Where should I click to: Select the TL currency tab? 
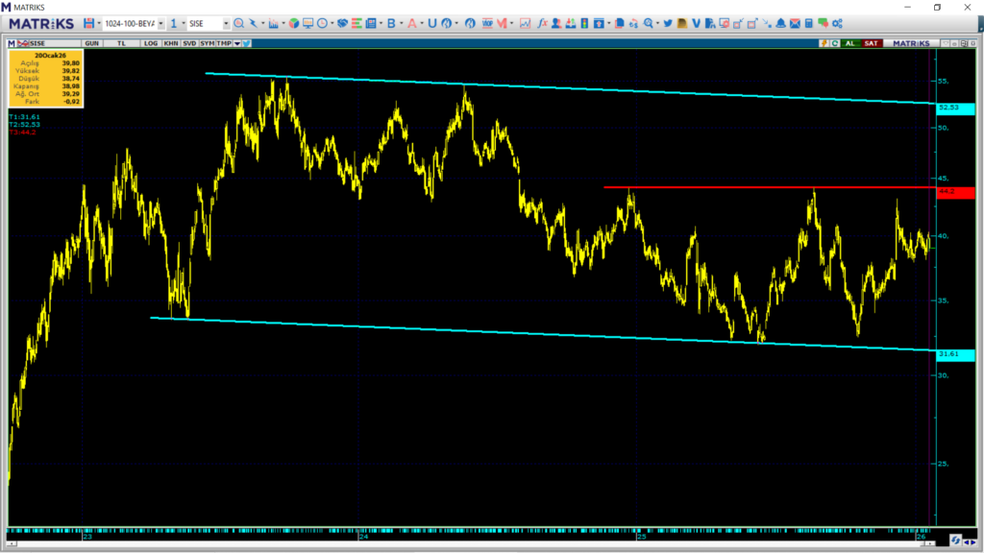pos(122,43)
